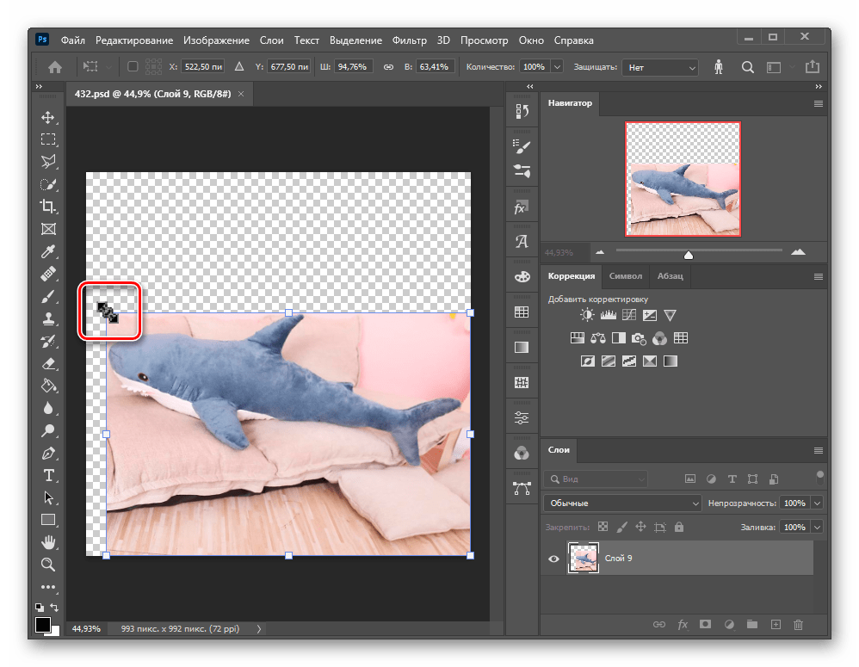Click the navigator zoom slider handle

(689, 254)
